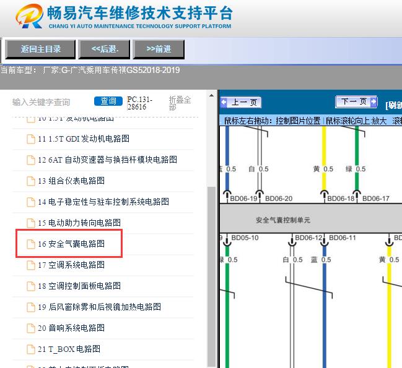Select 20 音响系统电路图
Screen dimensions: 402x368
coord(71,328)
